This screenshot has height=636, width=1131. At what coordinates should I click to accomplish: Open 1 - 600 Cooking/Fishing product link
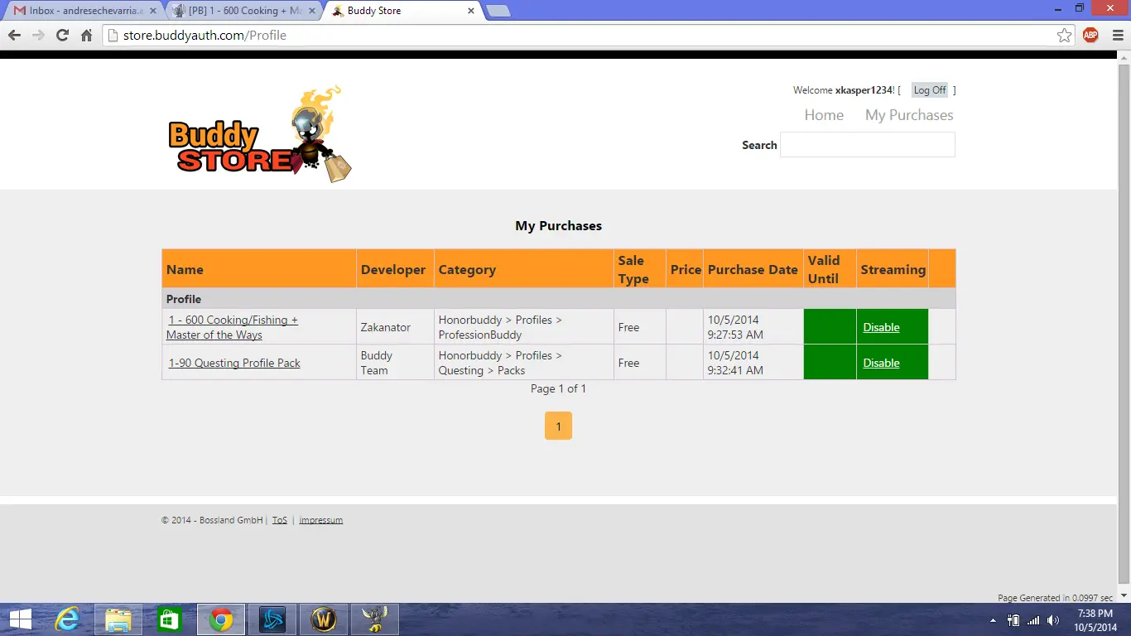click(x=232, y=327)
